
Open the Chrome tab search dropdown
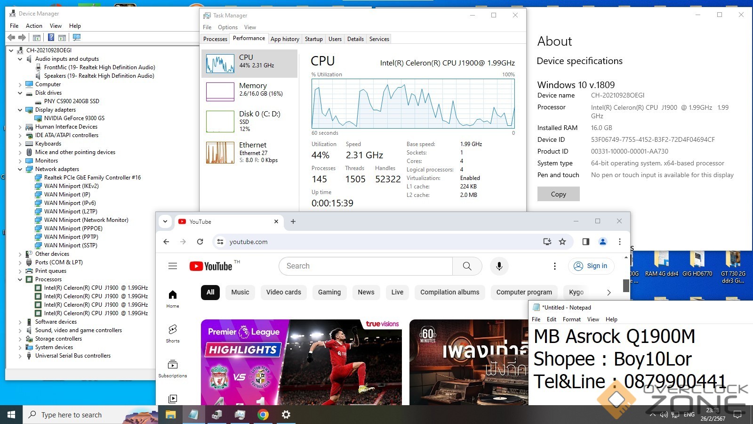click(165, 221)
